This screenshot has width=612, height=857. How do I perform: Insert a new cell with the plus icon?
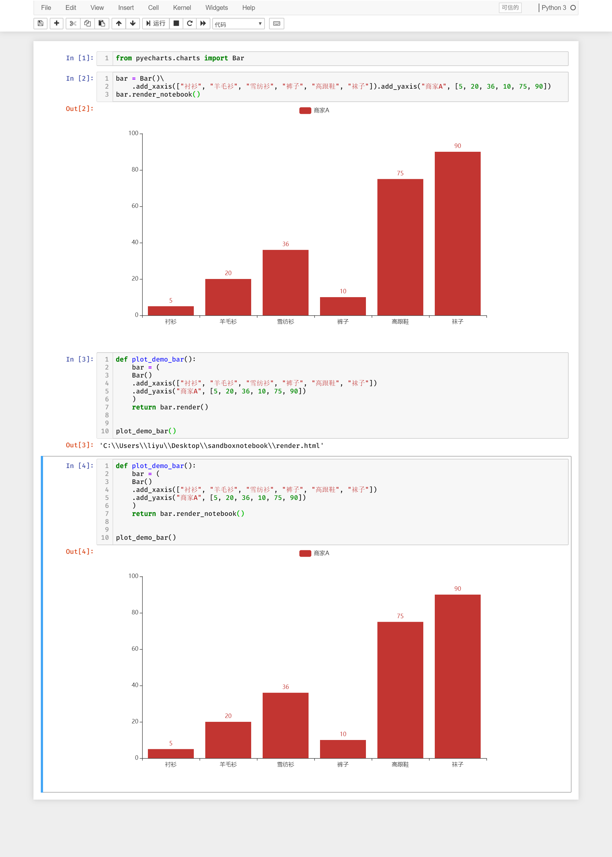point(56,23)
